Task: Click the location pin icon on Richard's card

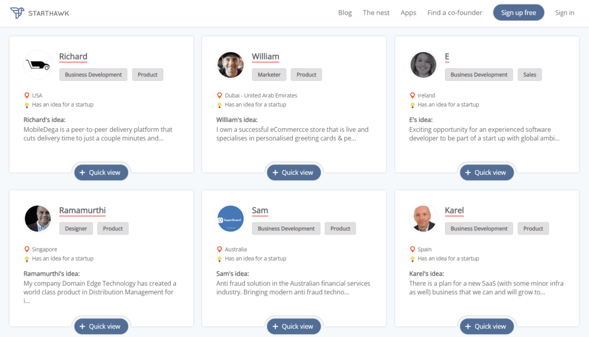Action: coord(27,95)
